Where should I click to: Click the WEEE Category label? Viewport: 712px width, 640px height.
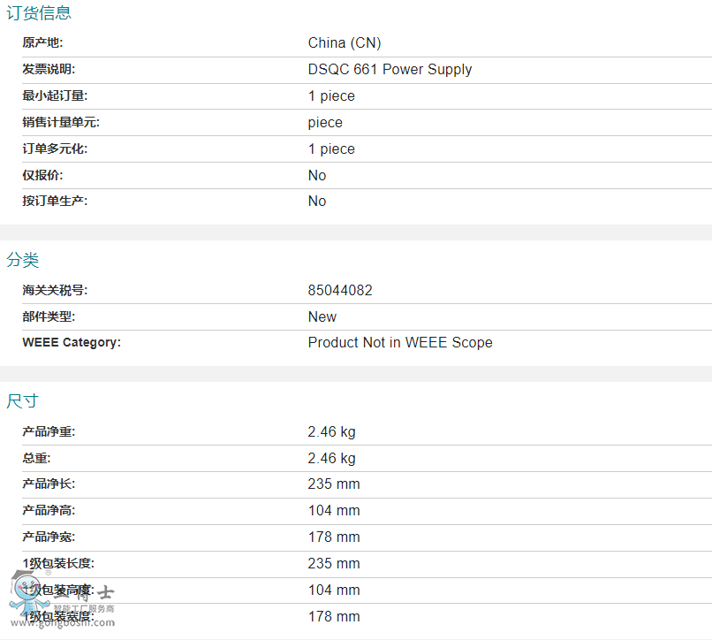[x=72, y=342]
